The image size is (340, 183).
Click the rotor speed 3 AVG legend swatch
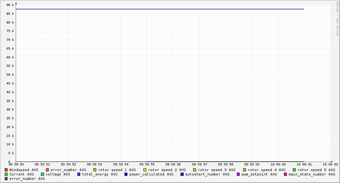pyautogui.click(x=195, y=170)
